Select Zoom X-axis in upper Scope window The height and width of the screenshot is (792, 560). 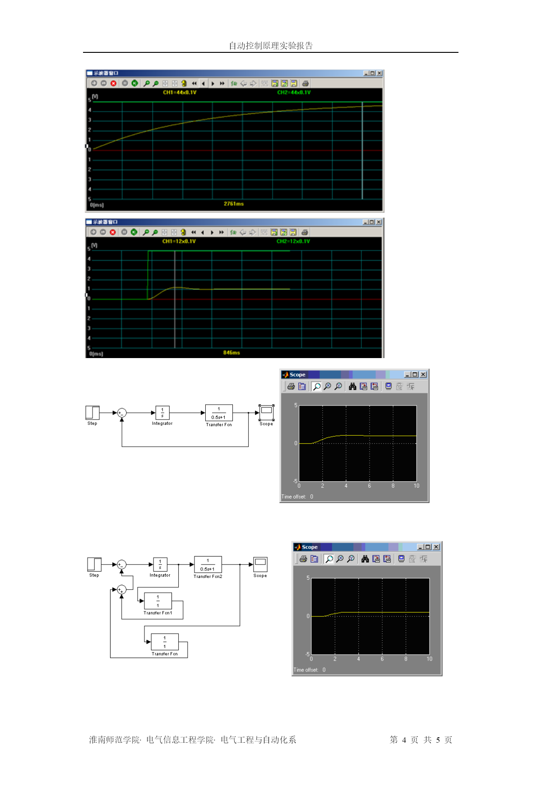[x=328, y=387]
